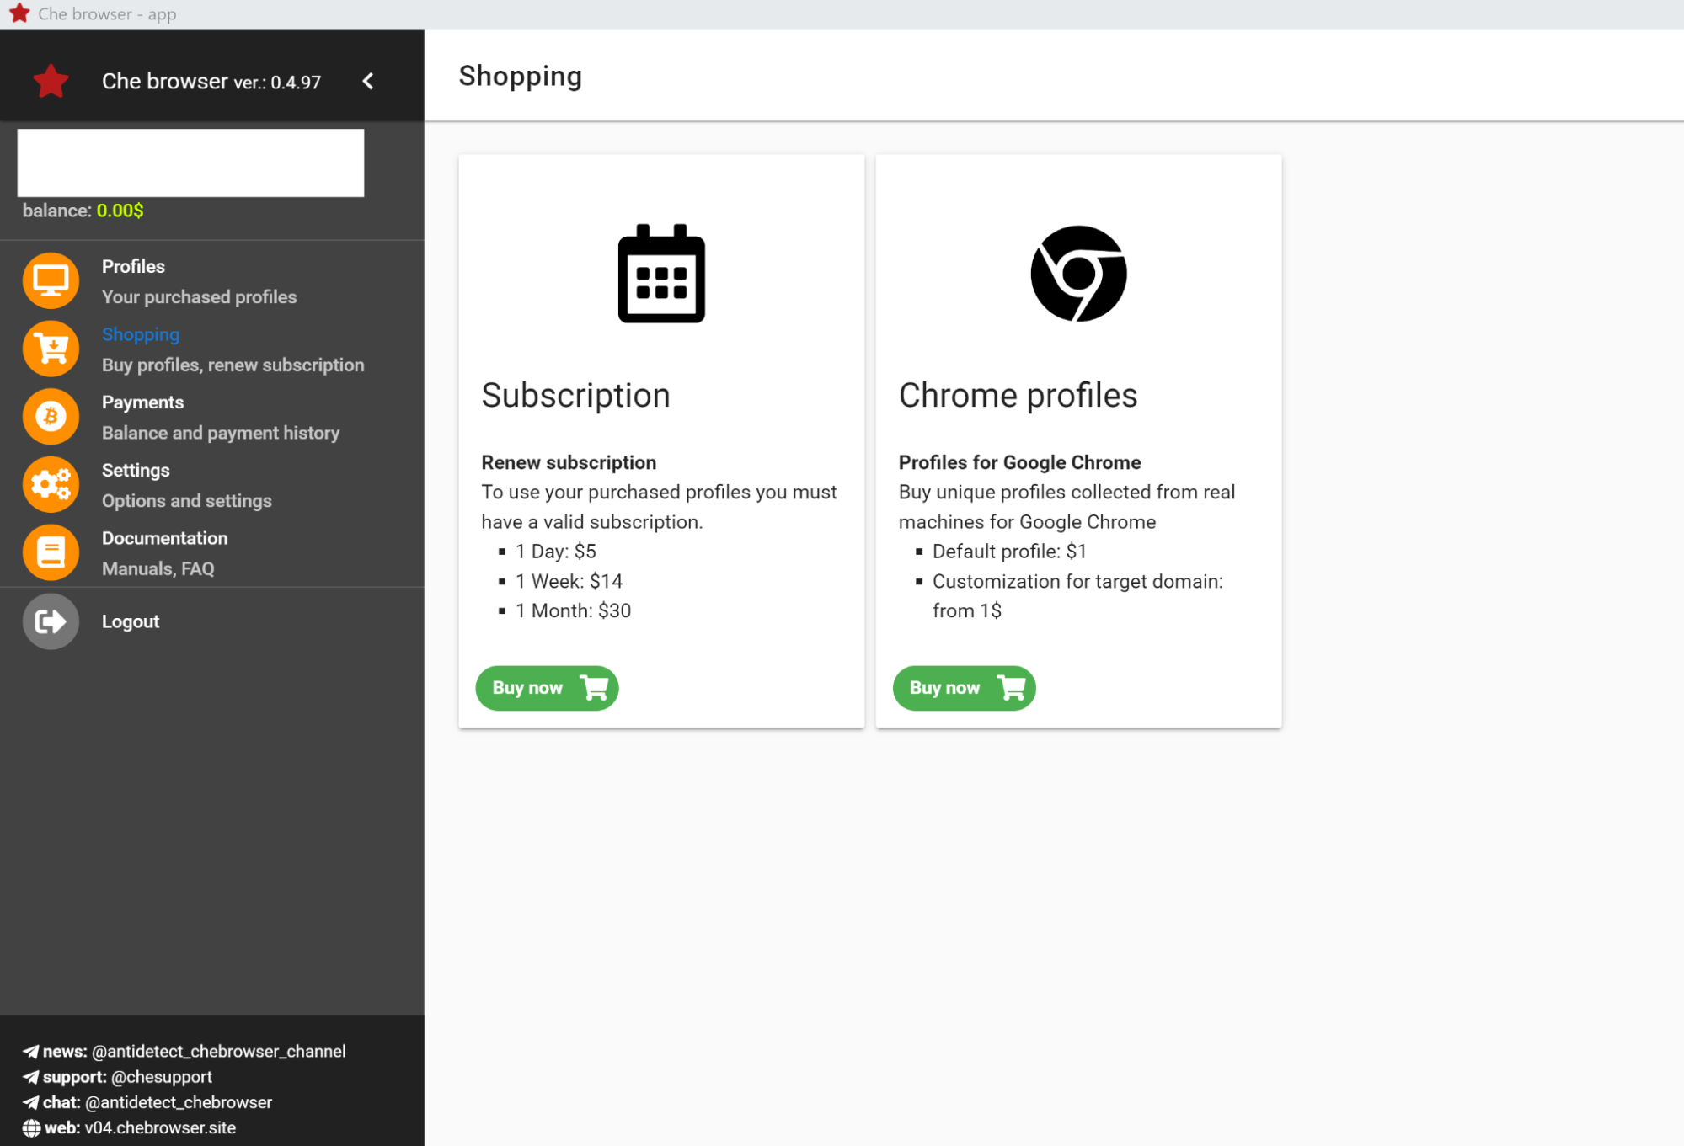Viewport: 1684px width, 1146px height.
Task: Open Profiles via the monitor icon
Action: [51, 281]
